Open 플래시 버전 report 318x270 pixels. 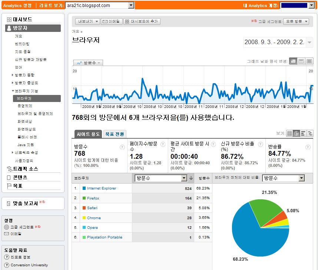coord(27,137)
